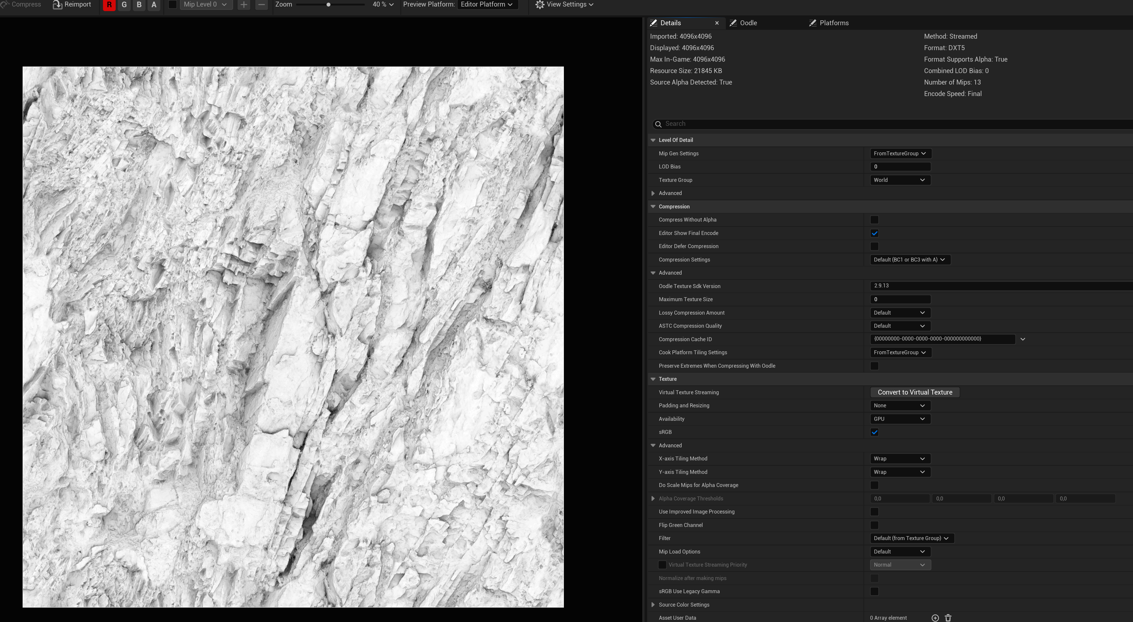Uncheck the sRGB checkbox
The image size is (1133, 622).
point(874,432)
